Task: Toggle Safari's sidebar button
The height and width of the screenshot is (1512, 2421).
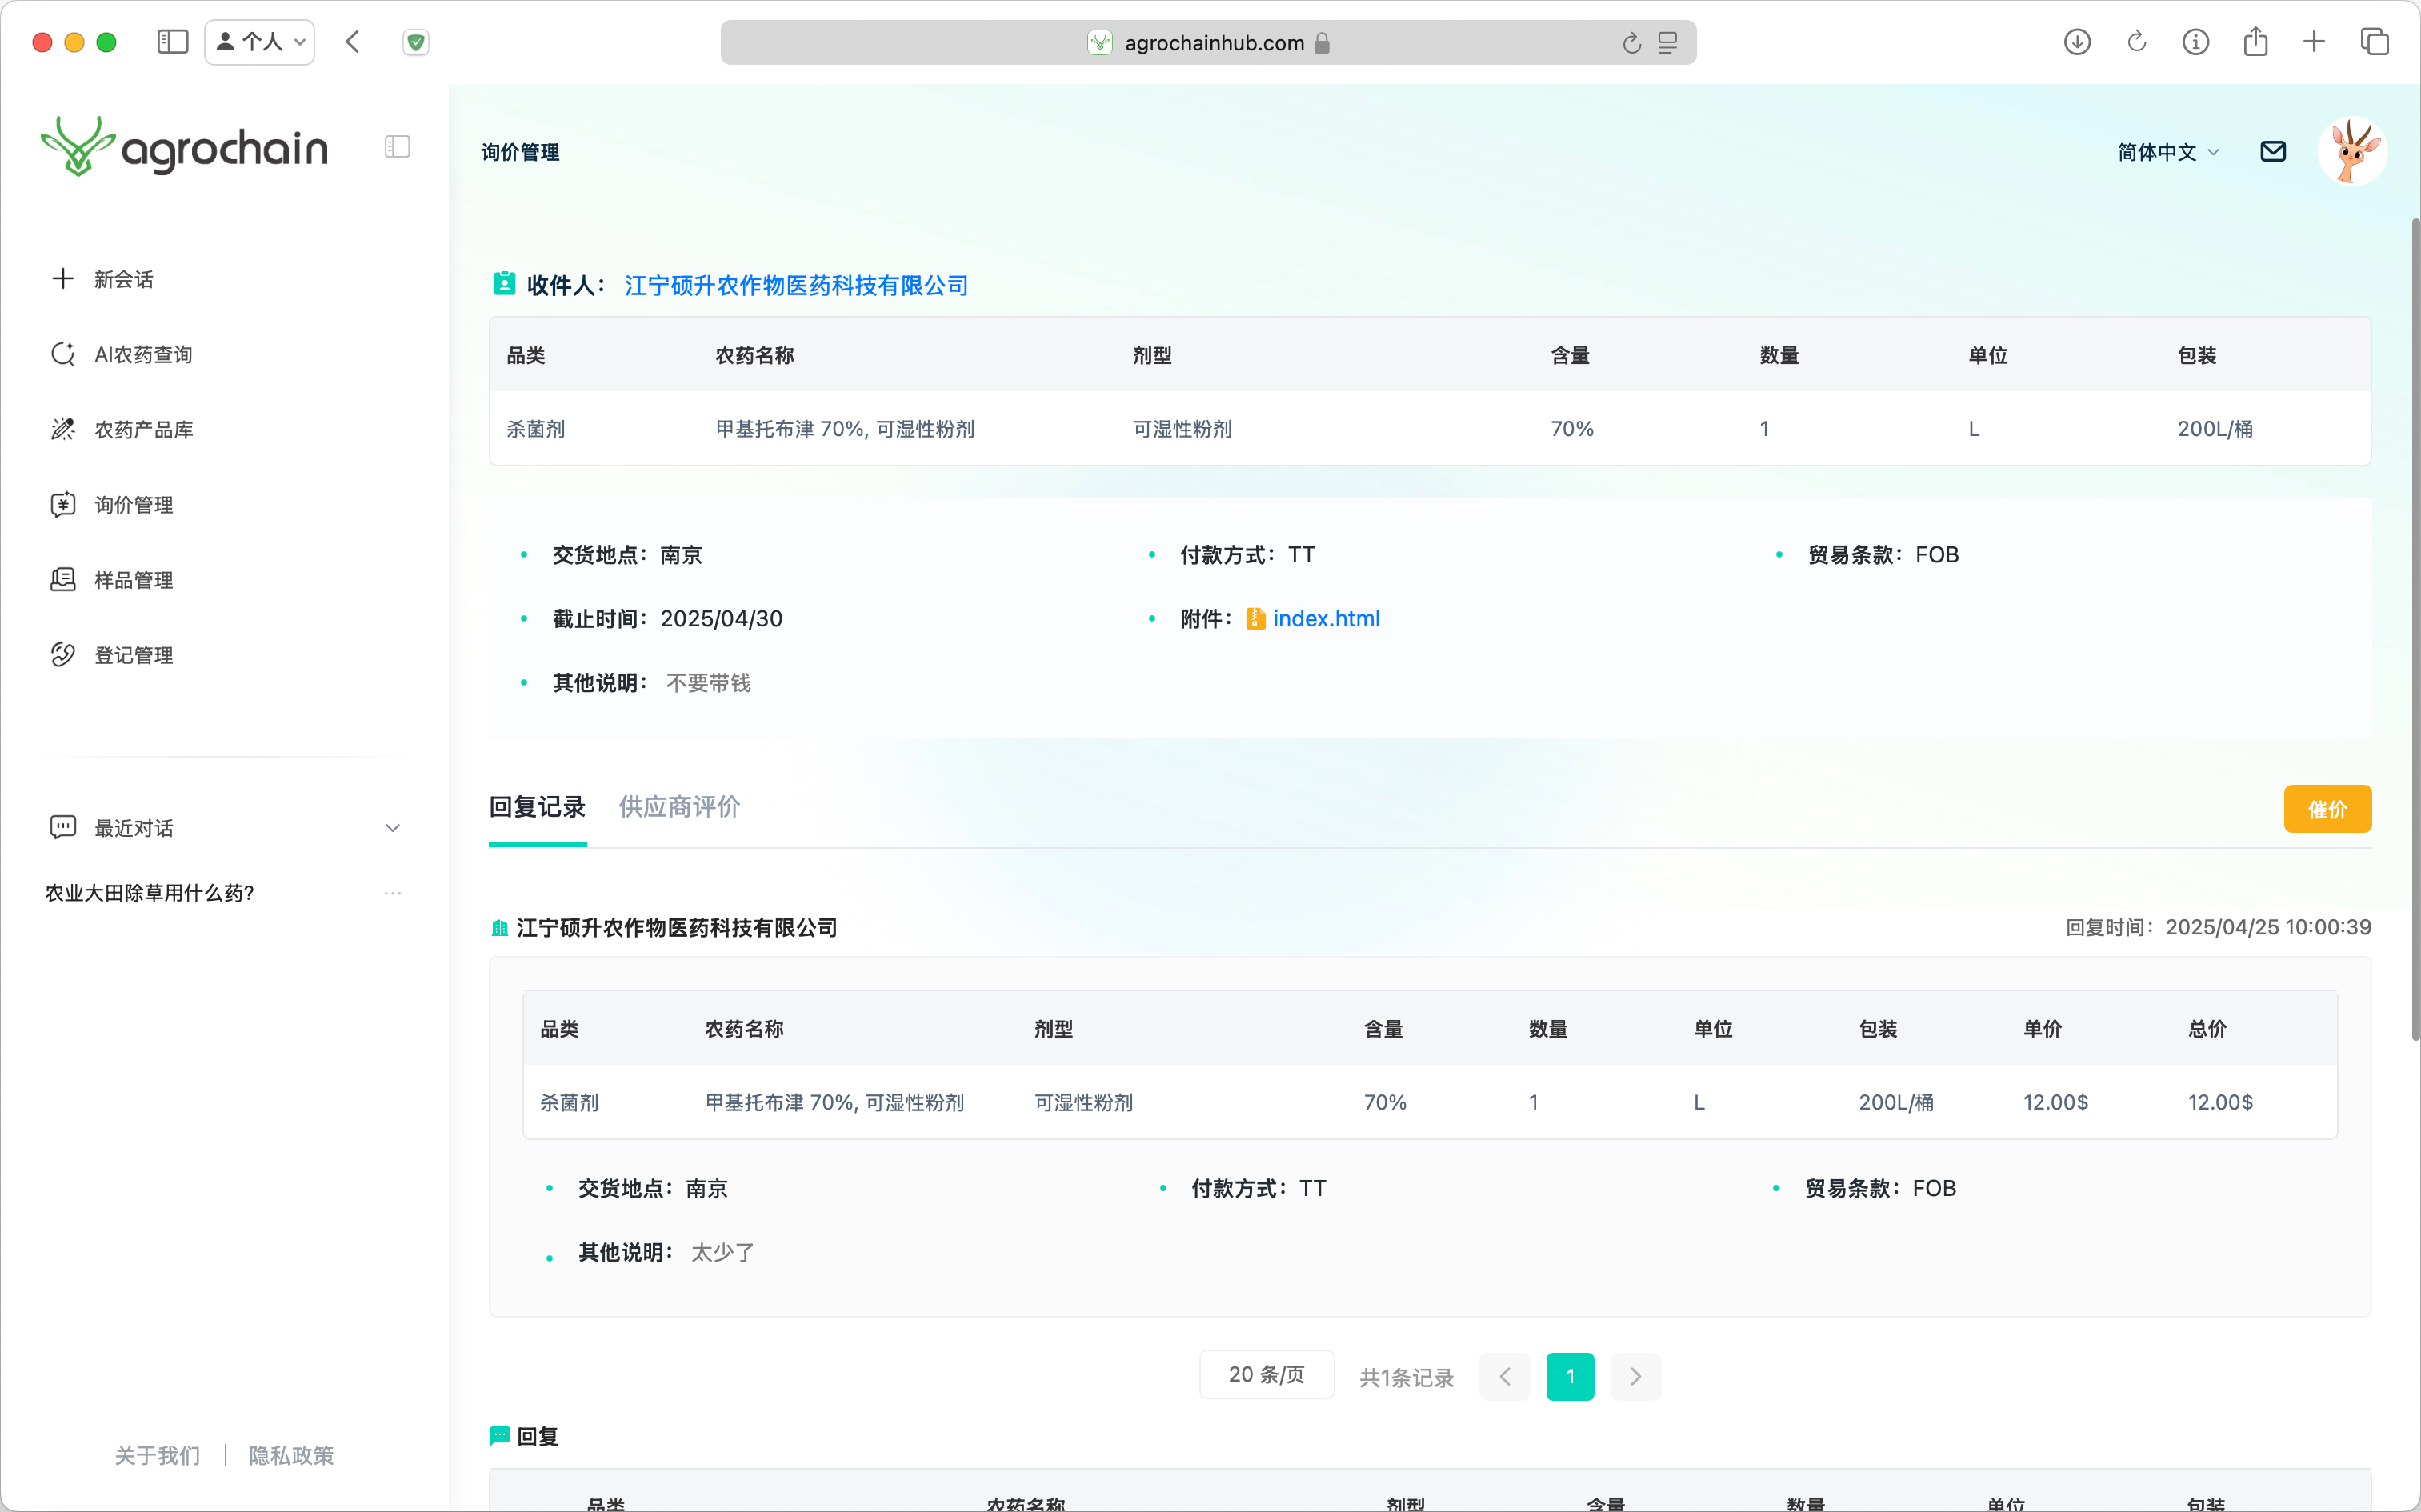Action: click(x=172, y=42)
